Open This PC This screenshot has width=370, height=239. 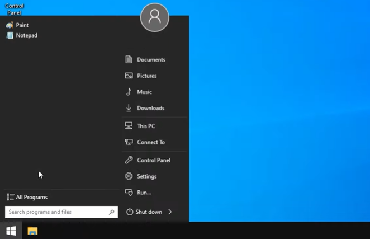(140, 126)
